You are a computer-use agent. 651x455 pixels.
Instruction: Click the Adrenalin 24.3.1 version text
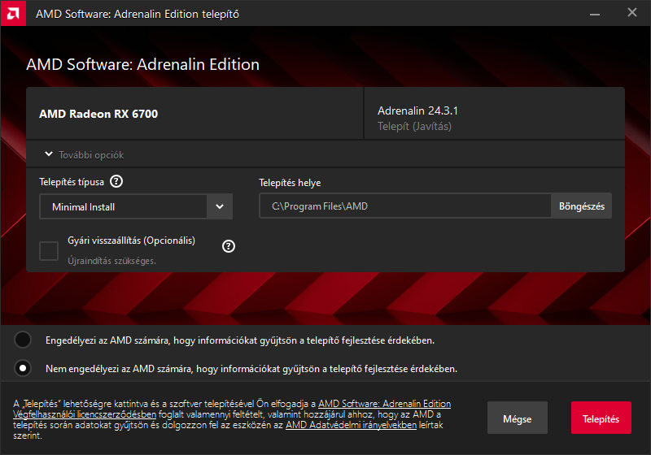pyautogui.click(x=417, y=110)
